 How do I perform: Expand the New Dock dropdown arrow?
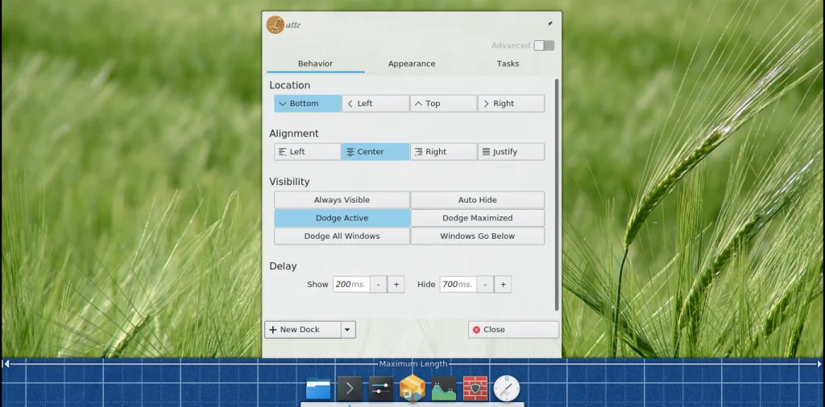[x=347, y=330]
